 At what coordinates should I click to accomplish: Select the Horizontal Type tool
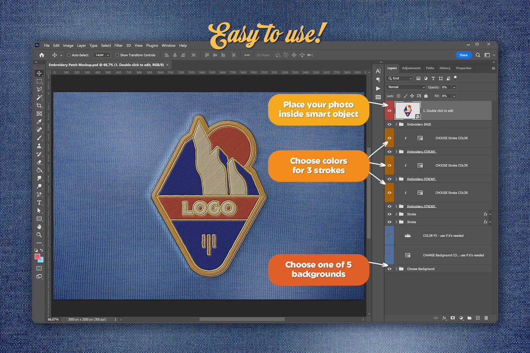(x=39, y=203)
